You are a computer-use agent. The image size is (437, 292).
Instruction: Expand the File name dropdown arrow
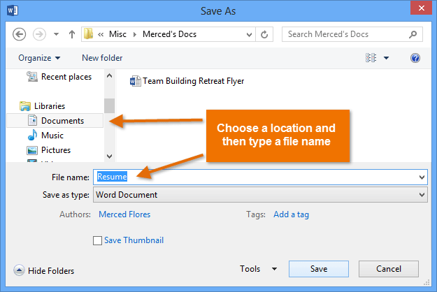point(422,177)
